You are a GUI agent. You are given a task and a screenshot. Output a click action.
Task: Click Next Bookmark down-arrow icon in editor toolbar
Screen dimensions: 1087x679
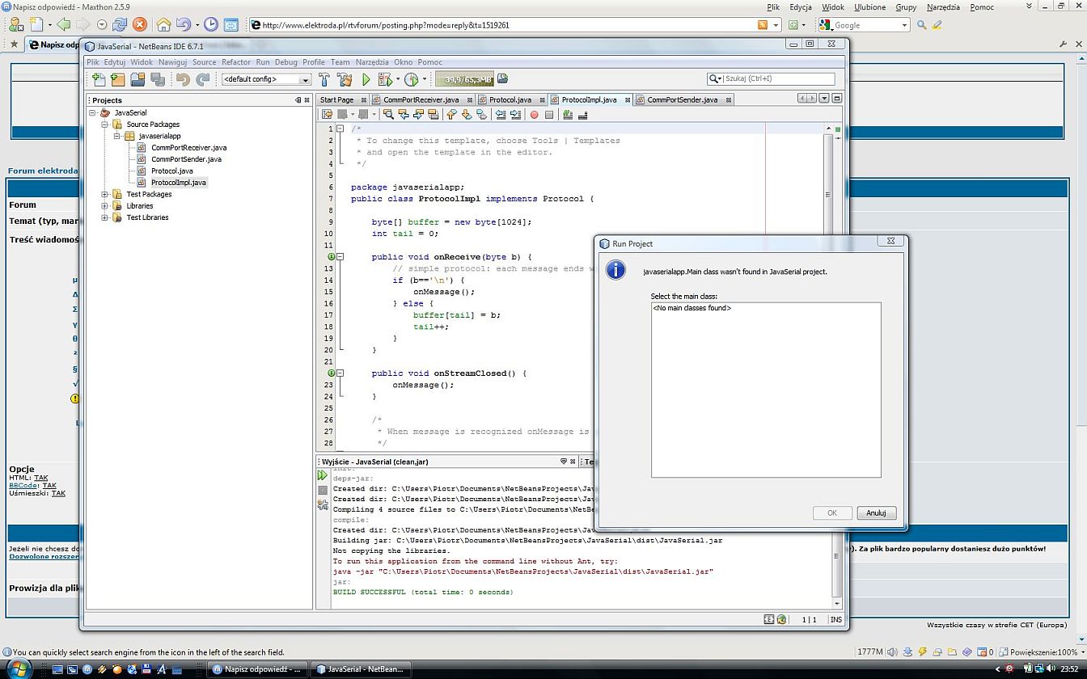coord(467,114)
